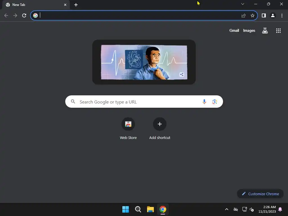Open the Windows Start menu
This screenshot has width=288, height=216.
click(x=126, y=209)
